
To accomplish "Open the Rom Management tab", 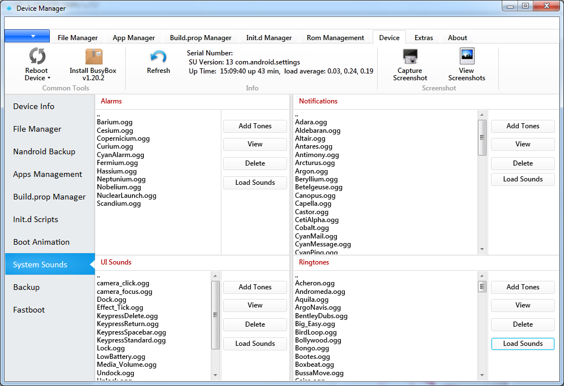I will point(335,38).
